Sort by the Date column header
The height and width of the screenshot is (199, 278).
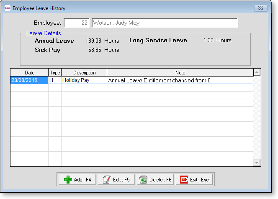point(29,73)
